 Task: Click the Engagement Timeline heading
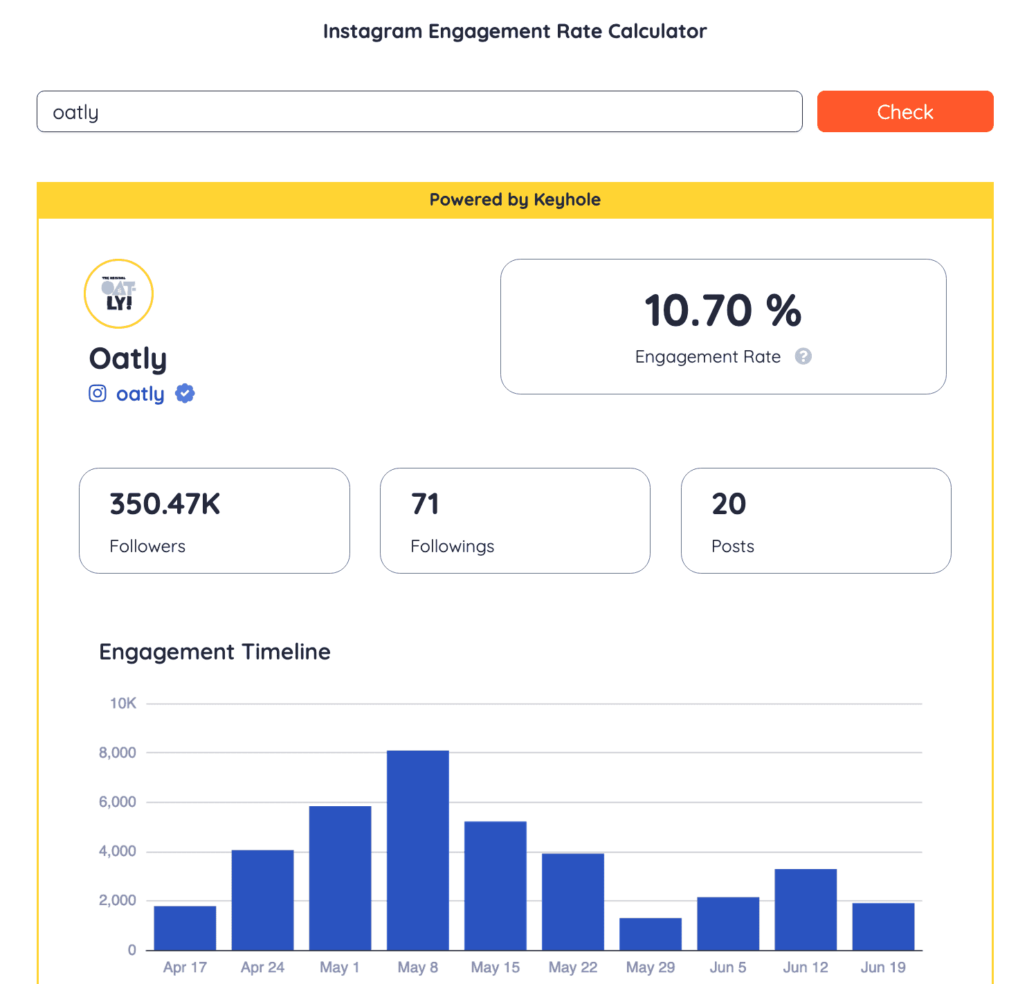coord(215,652)
